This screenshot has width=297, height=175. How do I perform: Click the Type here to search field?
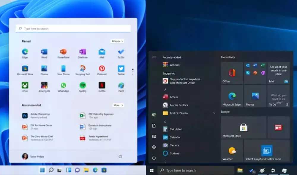click(x=73, y=28)
